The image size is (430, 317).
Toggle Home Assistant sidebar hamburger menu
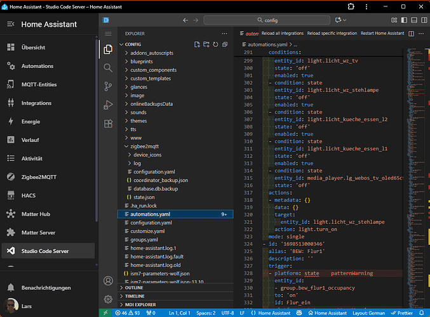click(11, 25)
